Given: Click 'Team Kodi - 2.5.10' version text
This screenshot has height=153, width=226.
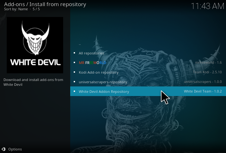Looking at the screenshot, I should coord(207,72).
